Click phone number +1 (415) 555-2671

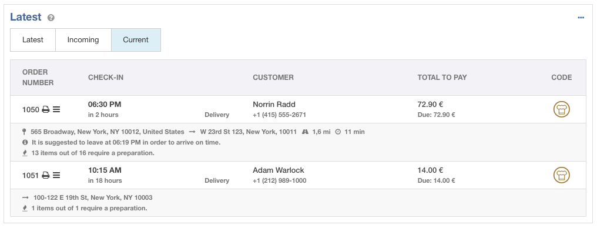coord(280,115)
